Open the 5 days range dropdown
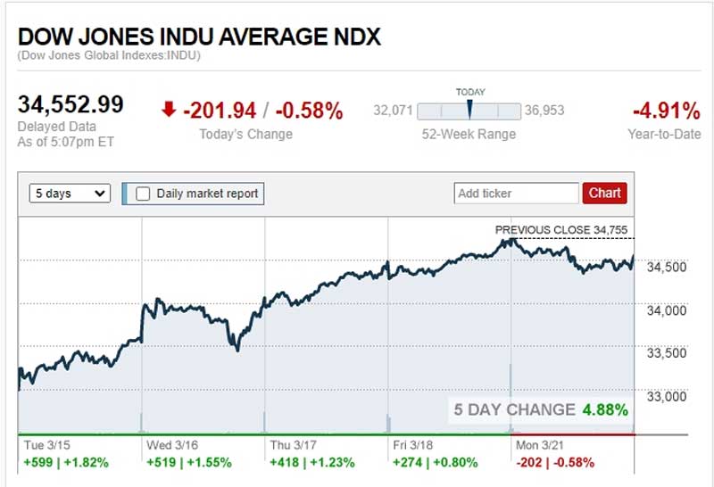The width and height of the screenshot is (714, 487). pyautogui.click(x=70, y=193)
